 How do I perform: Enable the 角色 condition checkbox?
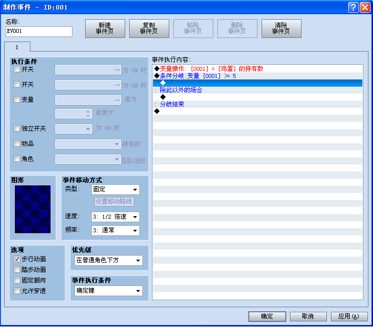(17, 158)
